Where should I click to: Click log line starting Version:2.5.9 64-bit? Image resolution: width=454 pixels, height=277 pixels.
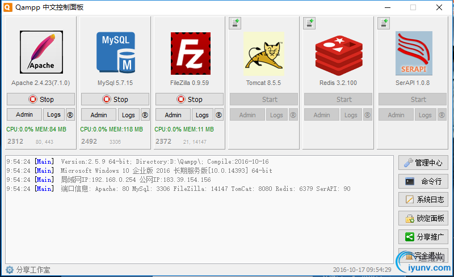(x=137, y=161)
